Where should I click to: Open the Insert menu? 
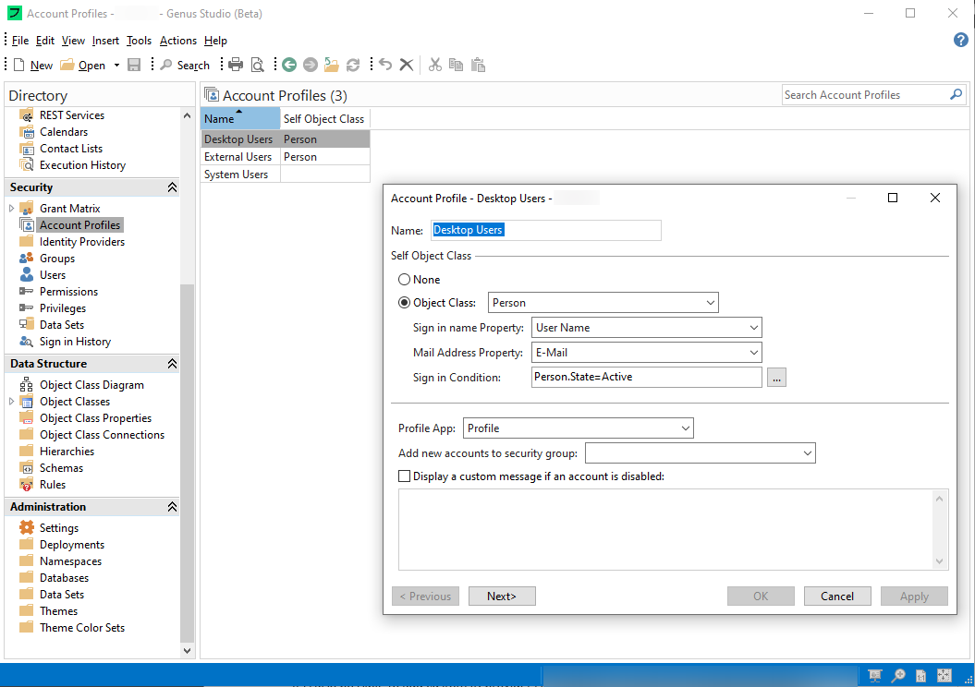coord(105,41)
